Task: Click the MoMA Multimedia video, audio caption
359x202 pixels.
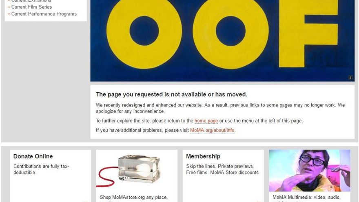Action: click(306, 198)
